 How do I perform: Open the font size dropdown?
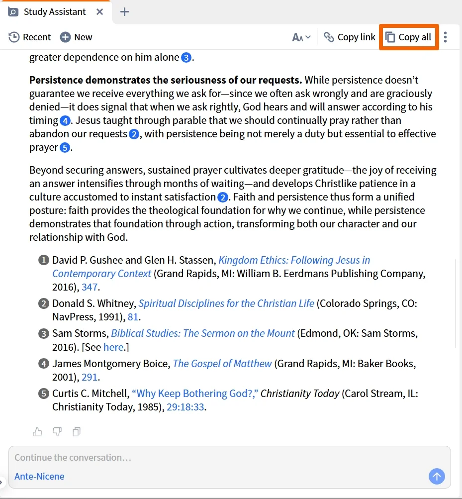pos(301,37)
